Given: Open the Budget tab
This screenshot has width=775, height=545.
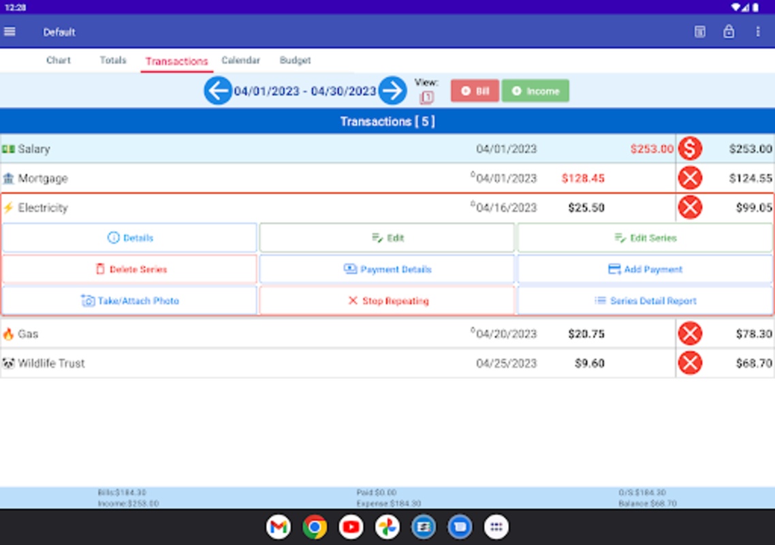Looking at the screenshot, I should (x=295, y=61).
